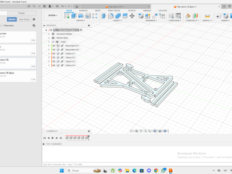Switch to the UTILITIES tab
The width and height of the screenshot is (232, 174).
(163, 11)
